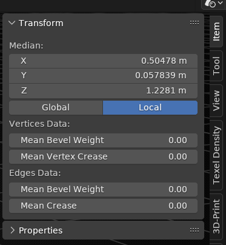Viewport: 226px width, 245px height.
Task: Click the Vertices Mean Bevel Weight slider
Action: pos(103,140)
